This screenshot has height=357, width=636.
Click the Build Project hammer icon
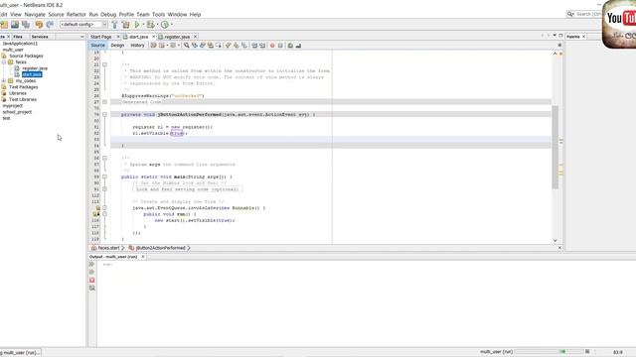pyautogui.click(x=114, y=25)
